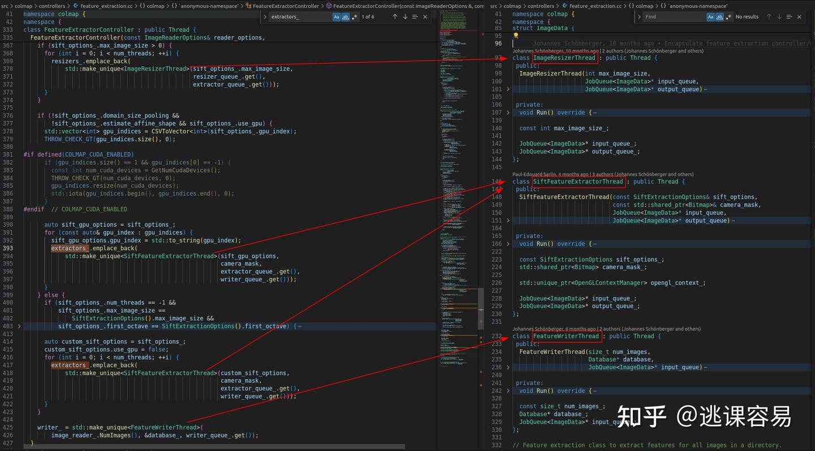The height and width of the screenshot is (451, 815).
Task: Open last 'anonymous-namespace' breadcrumb in the ImageResizerThread editor
Action: 694,6
